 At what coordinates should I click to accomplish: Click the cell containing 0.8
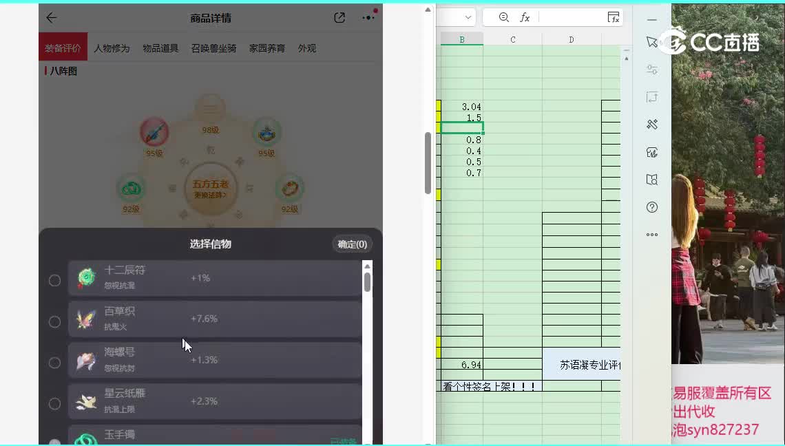[x=461, y=139]
